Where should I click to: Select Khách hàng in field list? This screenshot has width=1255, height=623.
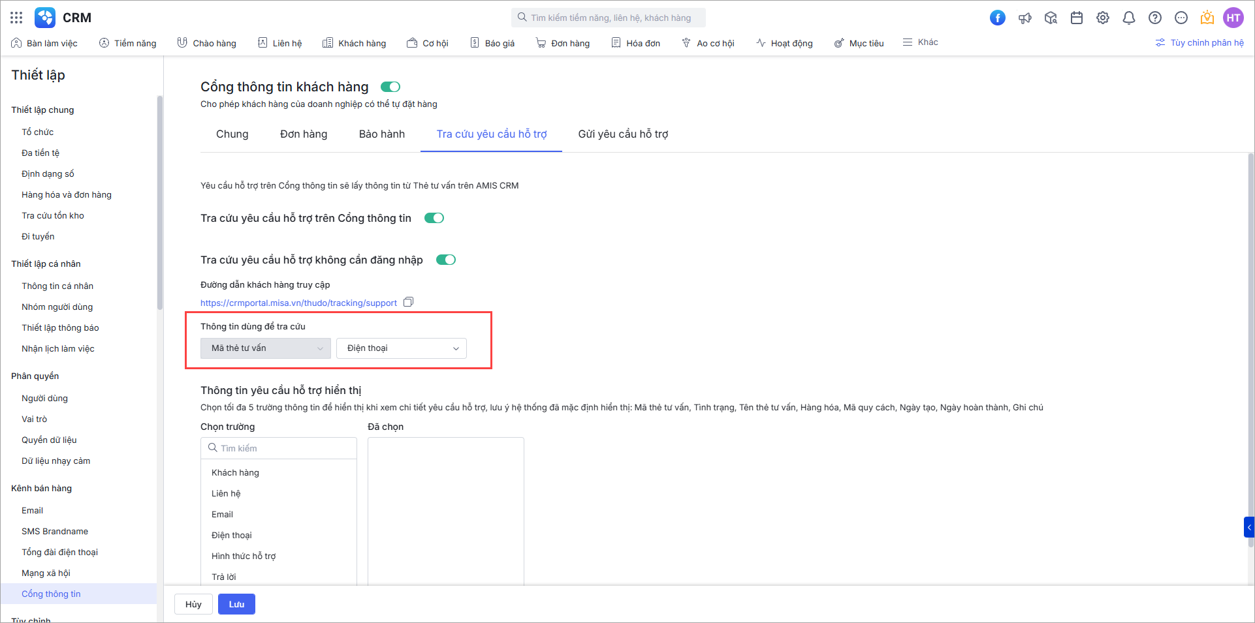(x=279, y=472)
